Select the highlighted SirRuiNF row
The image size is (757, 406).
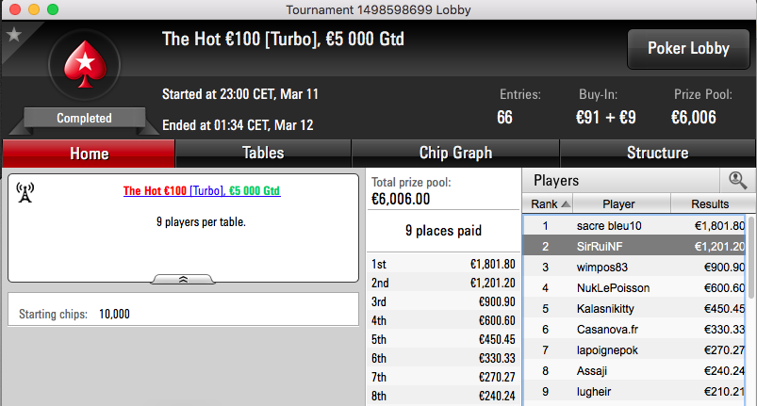tap(634, 247)
